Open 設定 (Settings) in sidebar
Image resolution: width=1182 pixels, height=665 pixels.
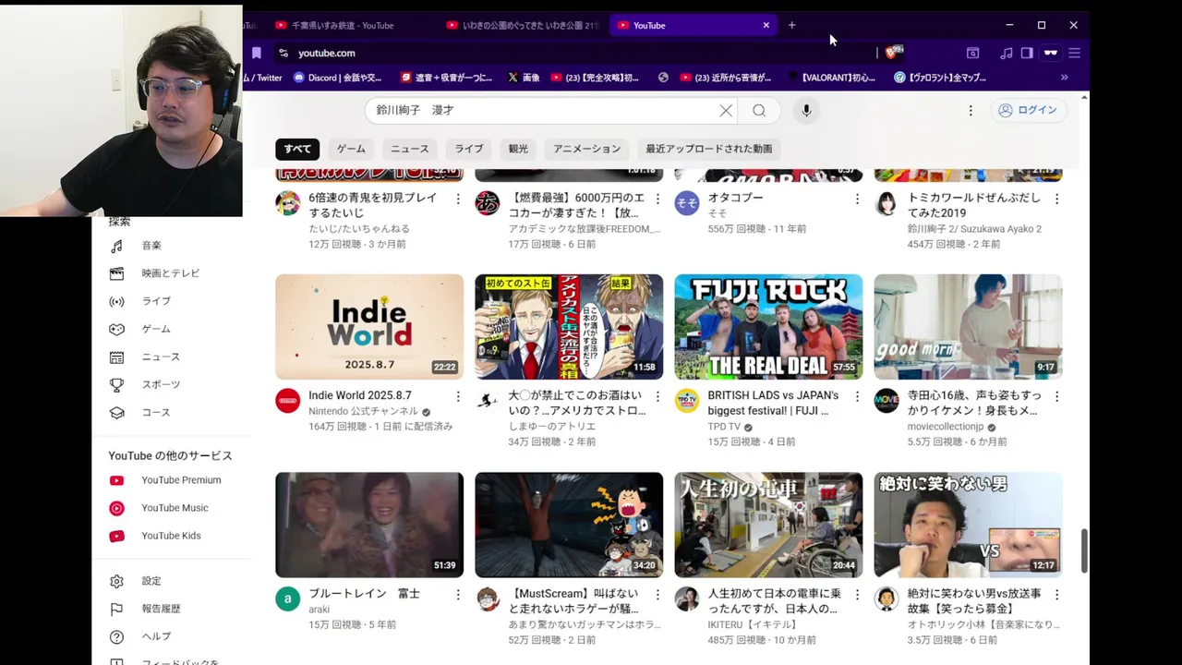click(x=151, y=581)
